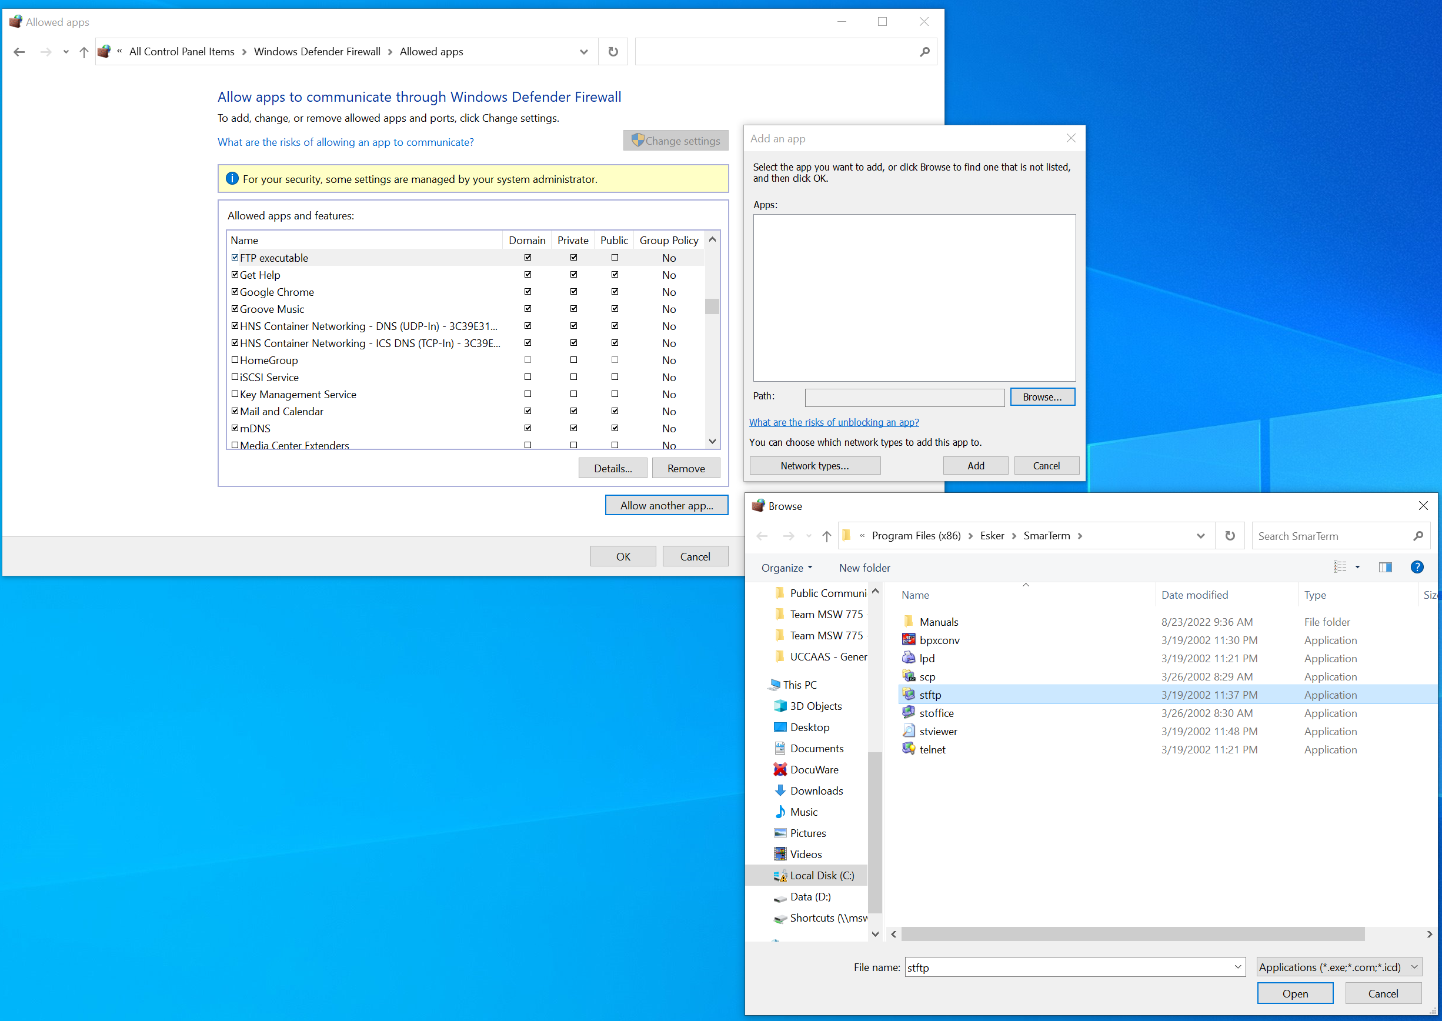Viewport: 1442px width, 1021px height.
Task: Open the Organize menu
Action: pos(786,568)
